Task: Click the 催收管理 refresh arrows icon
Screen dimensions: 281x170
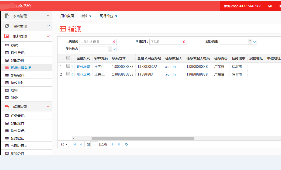Action: coord(7,26)
